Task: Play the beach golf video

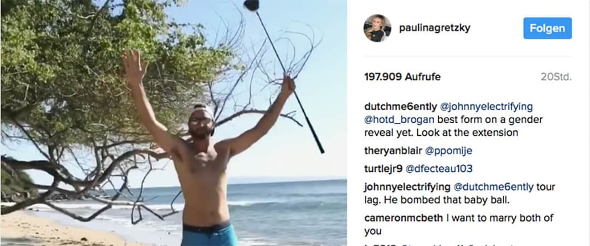Action: pos(173,123)
